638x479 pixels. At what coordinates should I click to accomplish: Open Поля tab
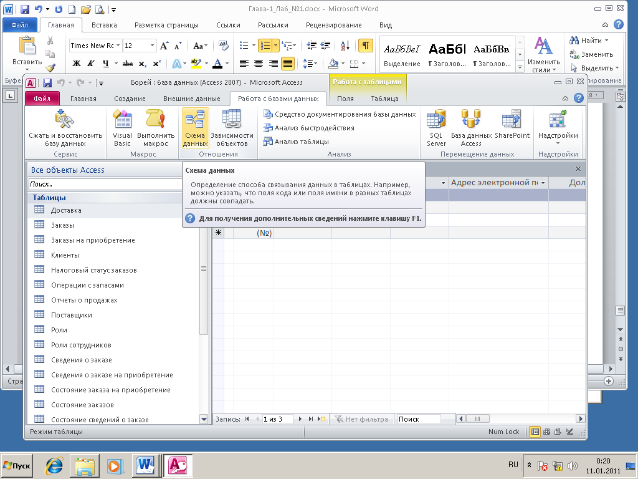pyautogui.click(x=345, y=99)
